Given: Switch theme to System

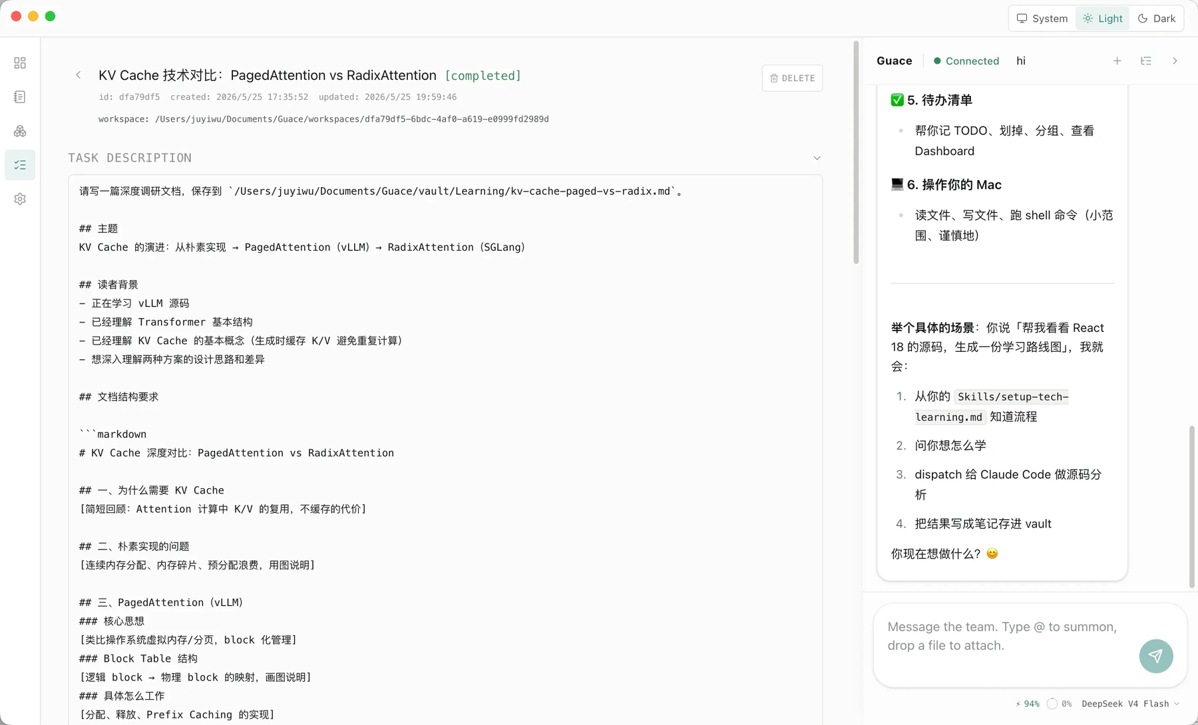Looking at the screenshot, I should (1042, 19).
